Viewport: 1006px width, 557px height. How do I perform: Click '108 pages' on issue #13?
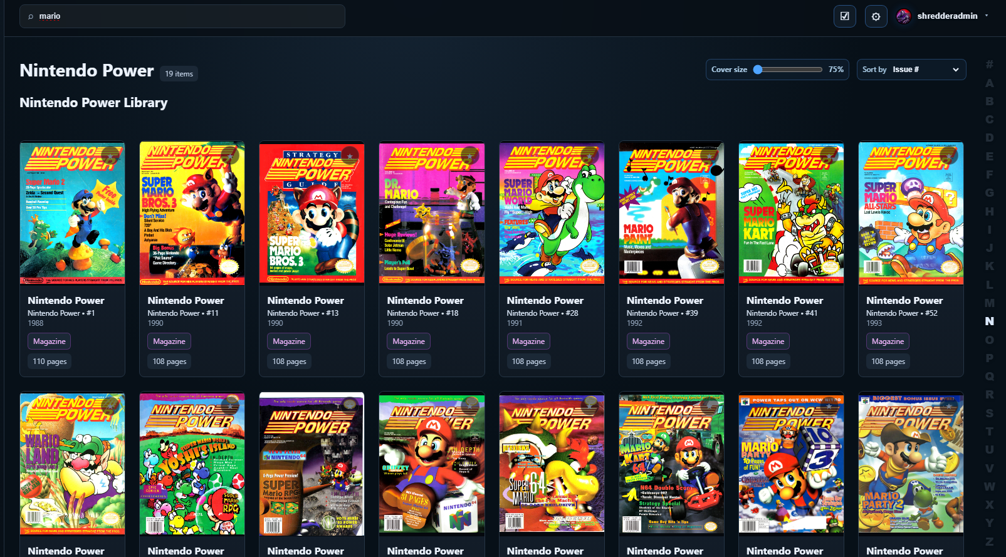289,362
